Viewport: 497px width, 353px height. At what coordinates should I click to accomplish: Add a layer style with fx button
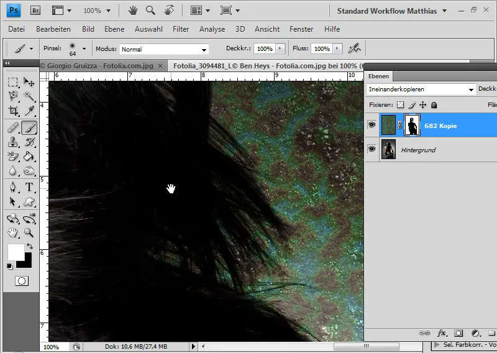[x=442, y=333]
